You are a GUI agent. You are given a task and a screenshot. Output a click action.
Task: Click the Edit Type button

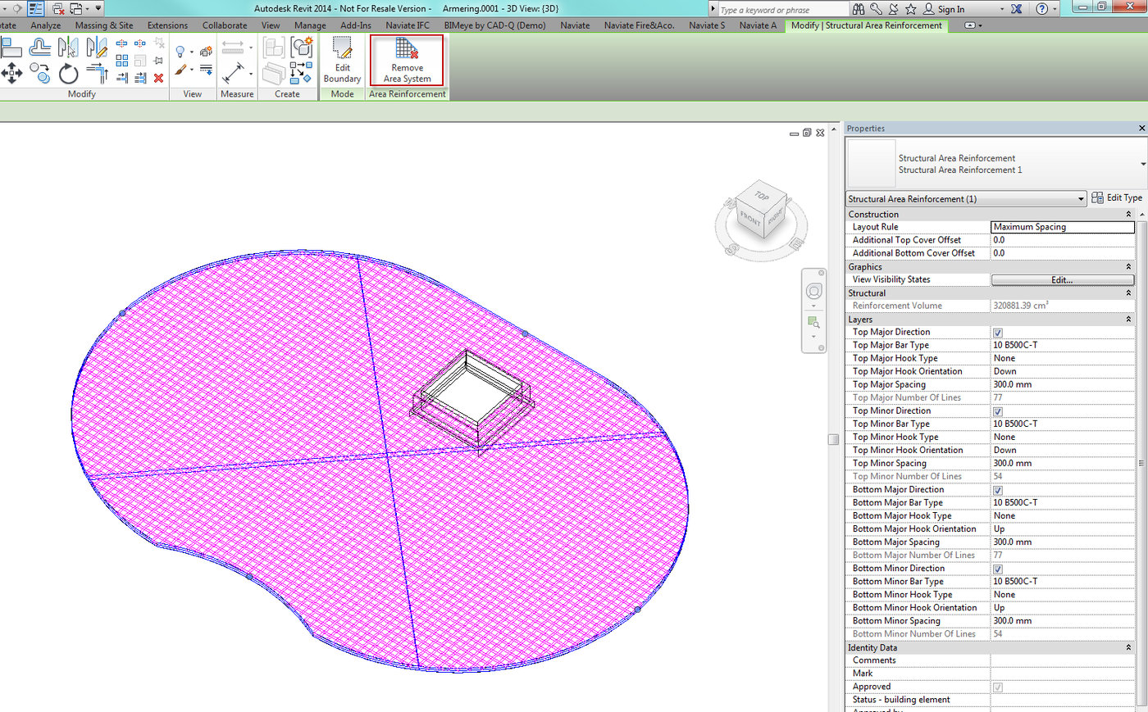coord(1117,198)
